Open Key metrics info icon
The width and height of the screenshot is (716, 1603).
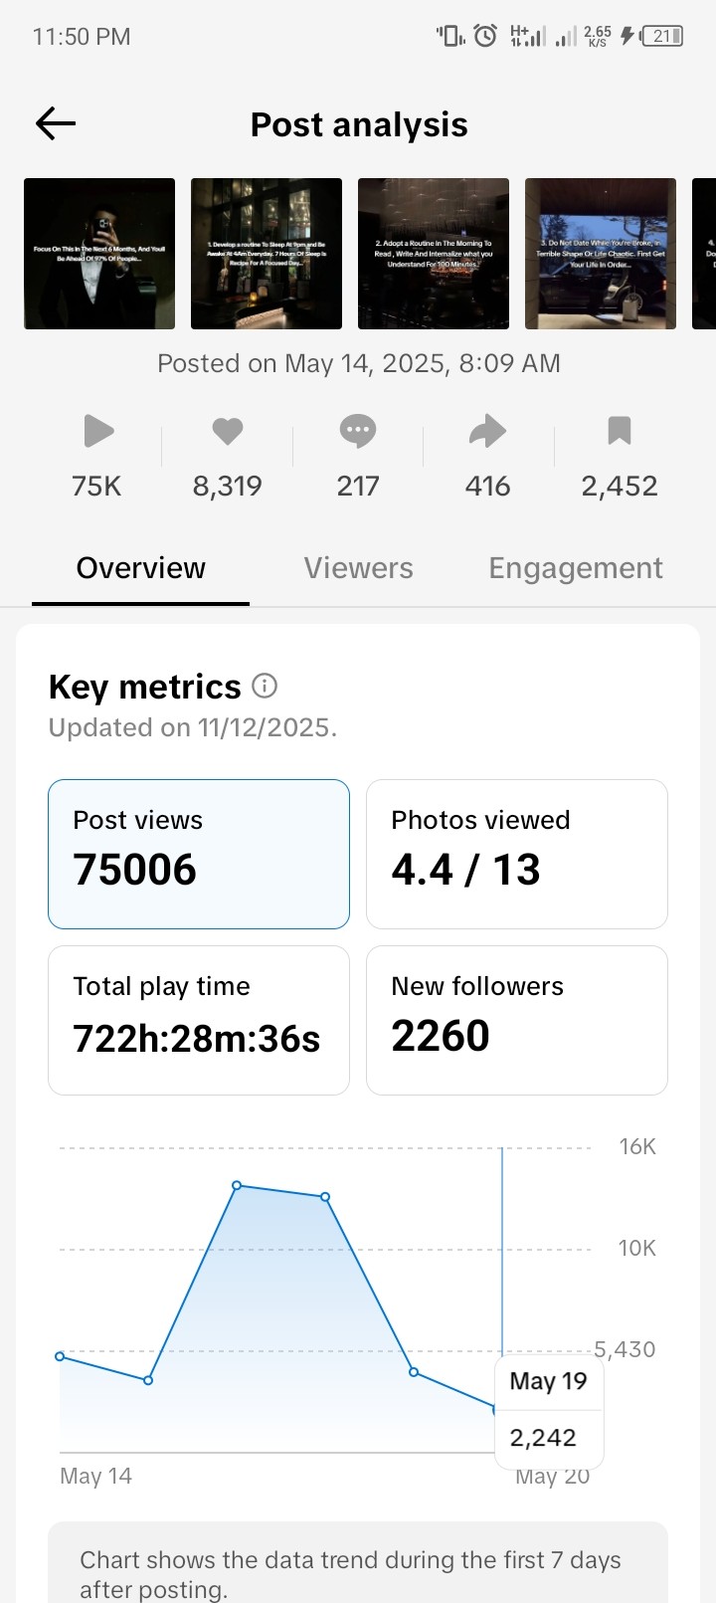(265, 686)
